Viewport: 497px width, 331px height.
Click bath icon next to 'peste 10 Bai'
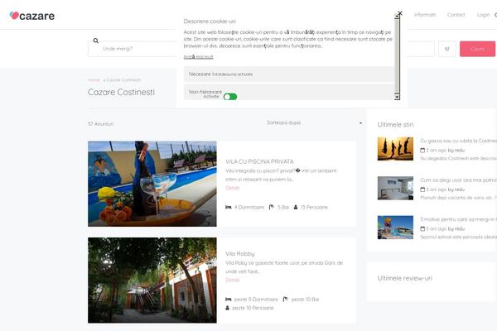pos(285,300)
